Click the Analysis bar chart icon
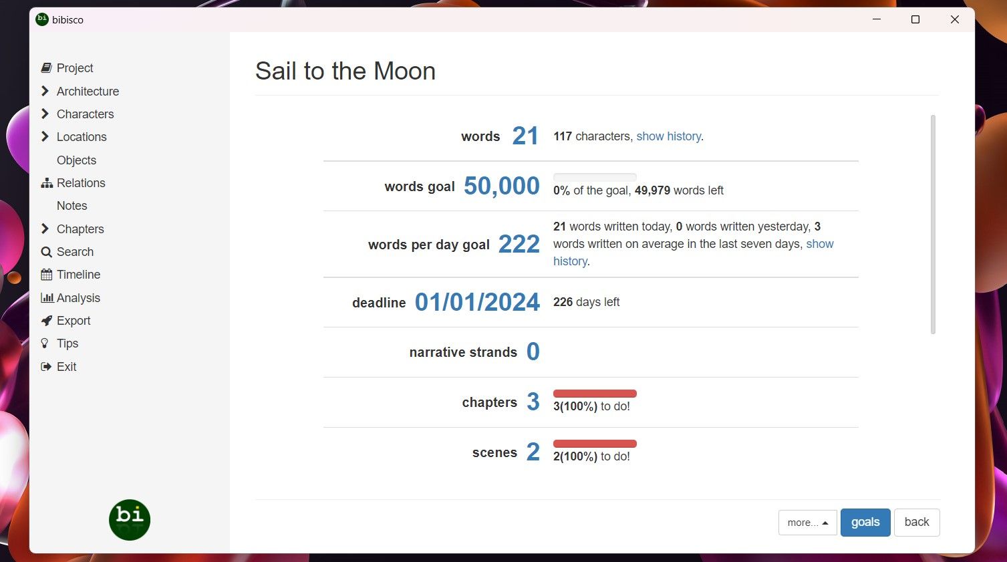Screen dimensions: 1007x562 click(46, 298)
